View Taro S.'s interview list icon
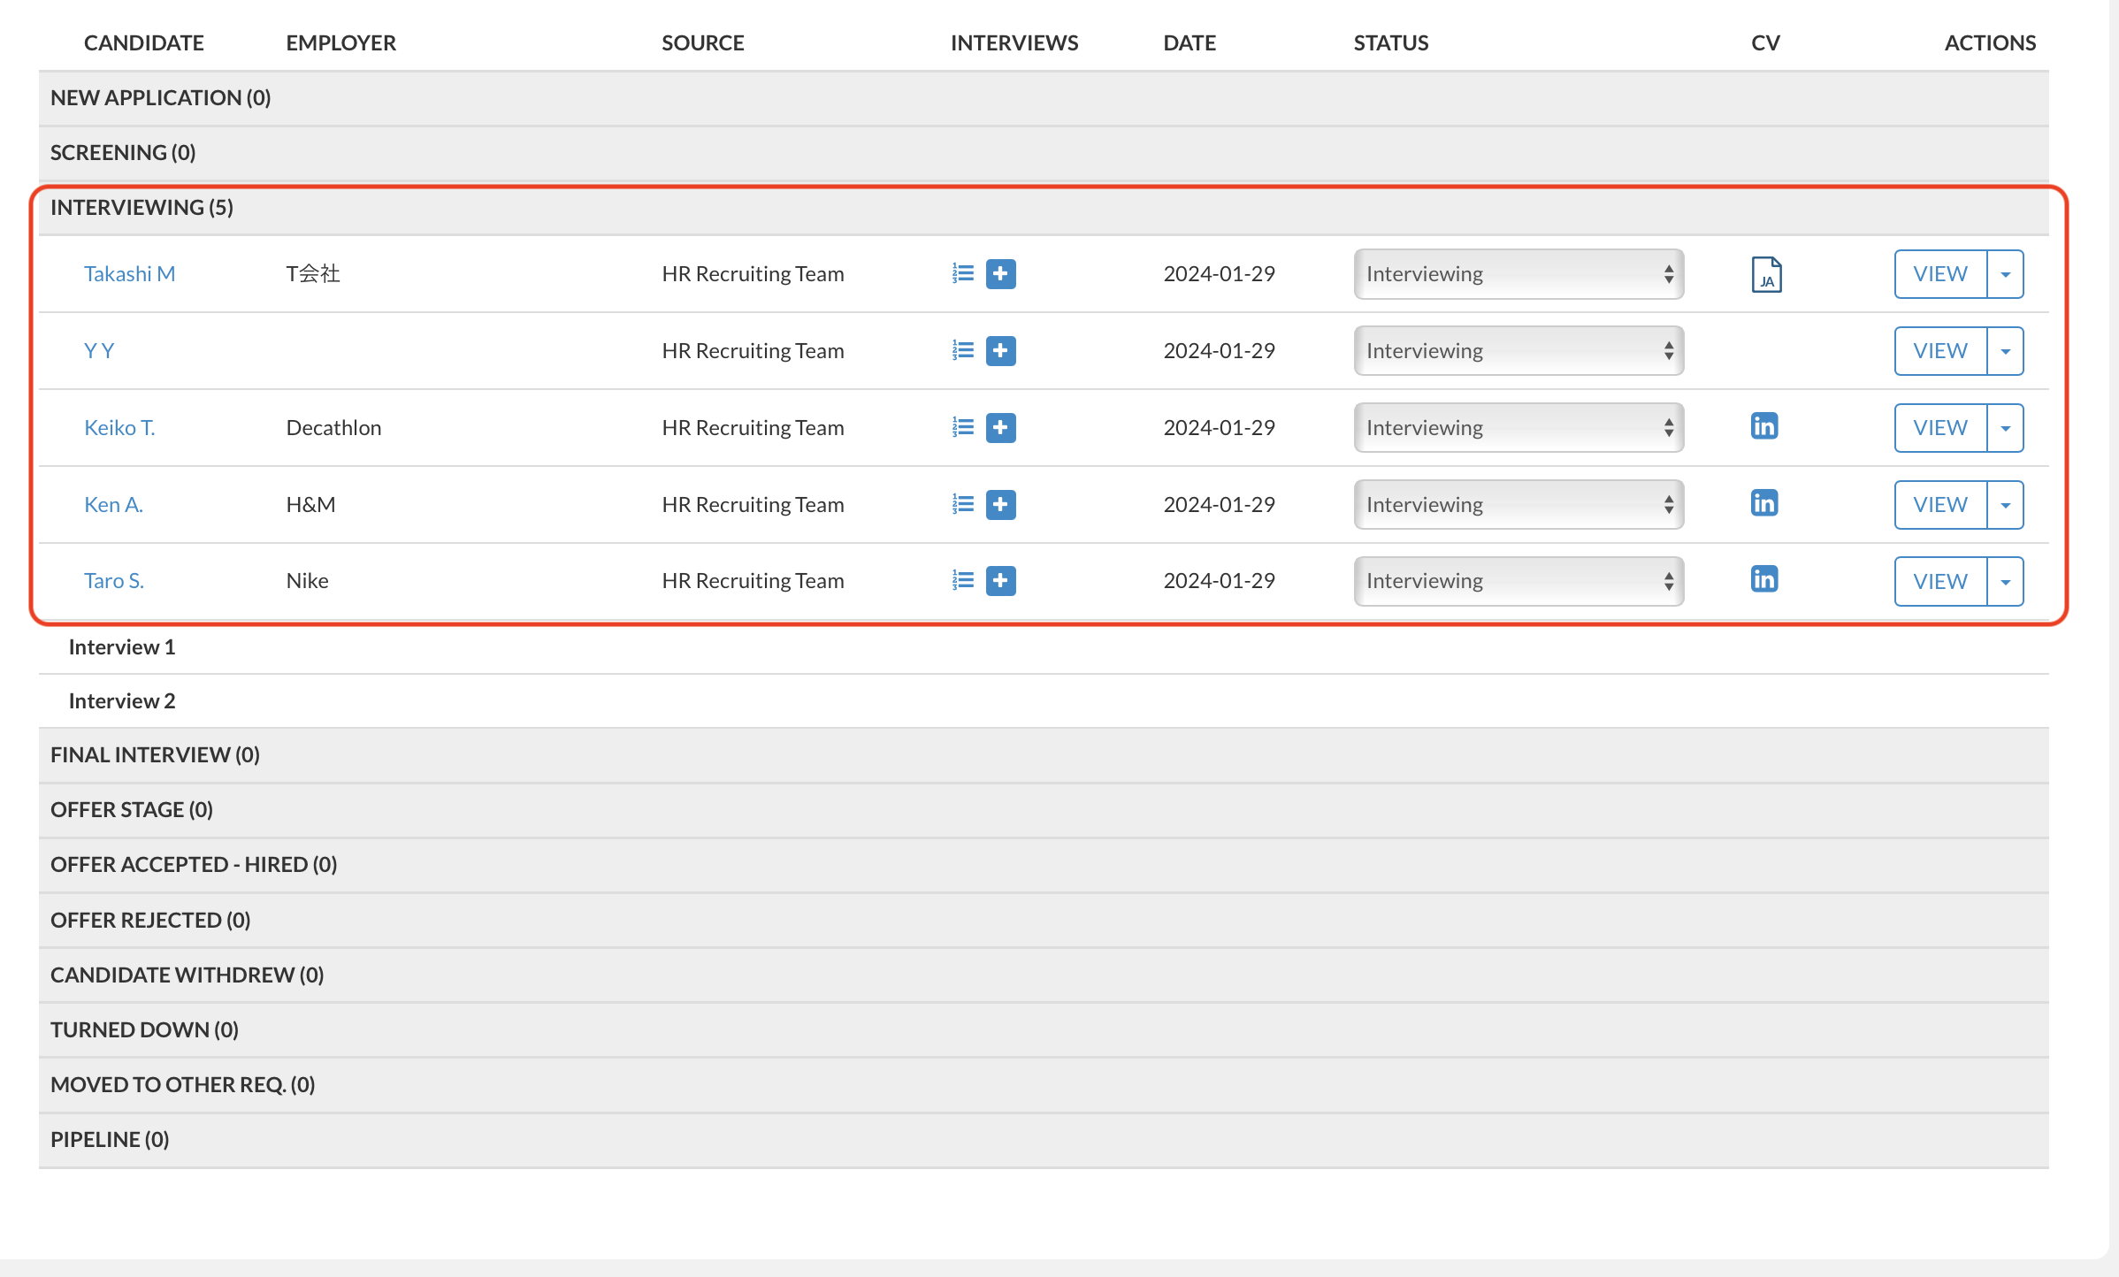Screen dimensions: 2119x1277 pos(962,581)
